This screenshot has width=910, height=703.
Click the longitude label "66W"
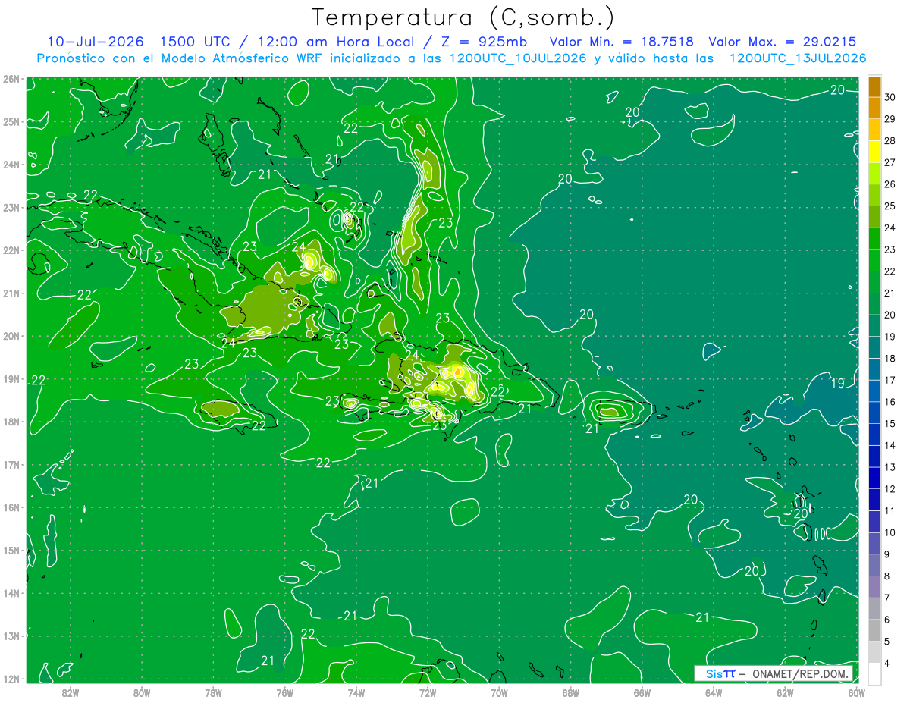[x=642, y=692]
